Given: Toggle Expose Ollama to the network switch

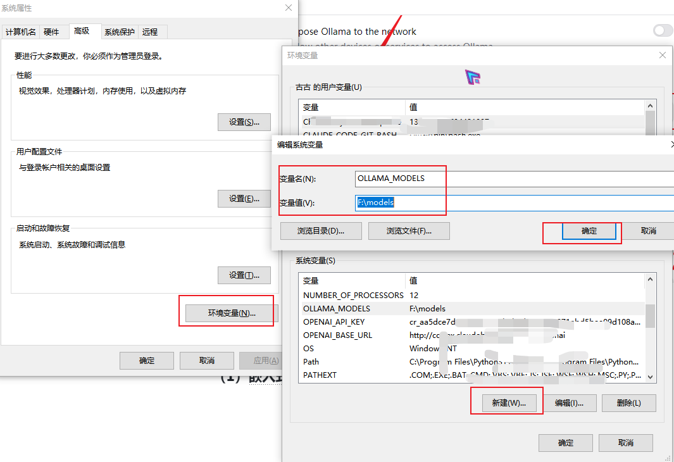Looking at the screenshot, I should pyautogui.click(x=663, y=30).
